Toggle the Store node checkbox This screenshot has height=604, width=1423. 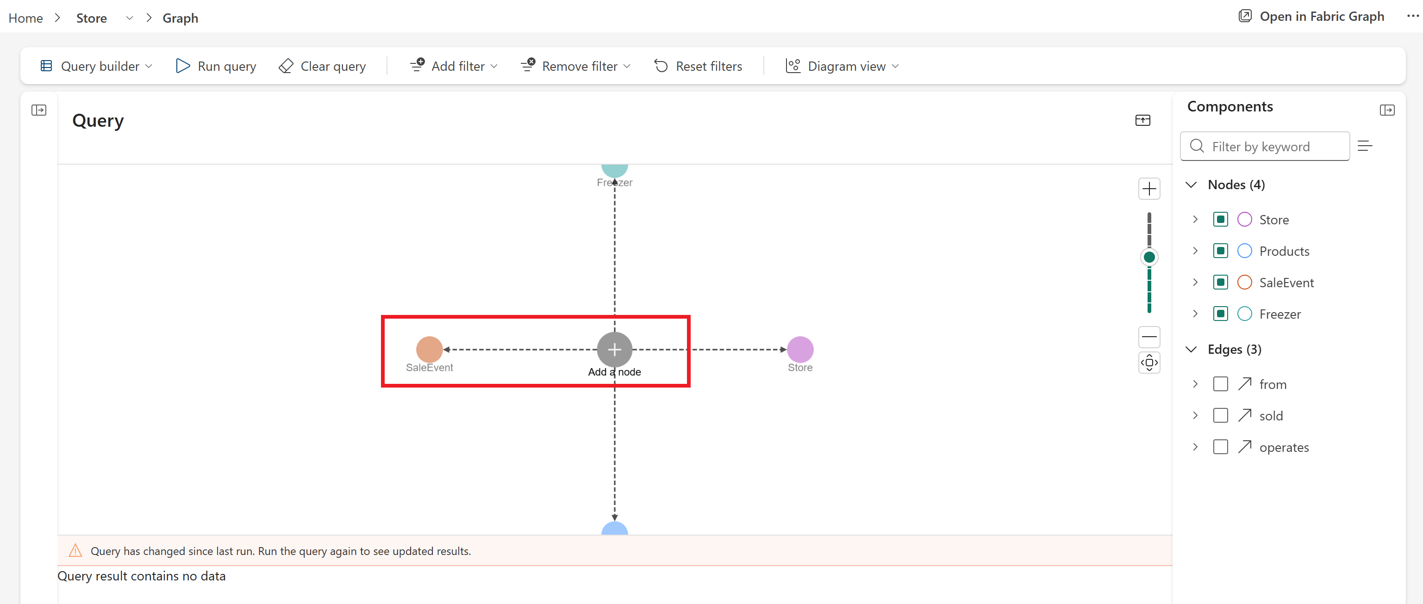pos(1220,219)
